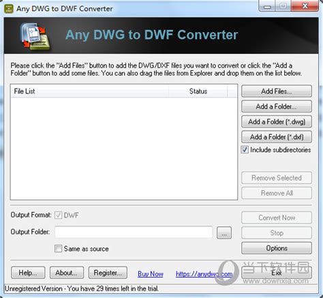Follow the Buy Now link

(151, 274)
